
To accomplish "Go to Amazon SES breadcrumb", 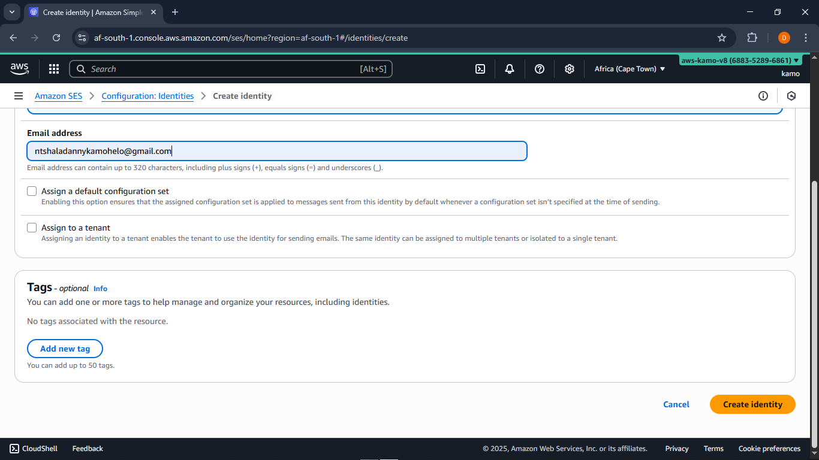I will (58, 96).
